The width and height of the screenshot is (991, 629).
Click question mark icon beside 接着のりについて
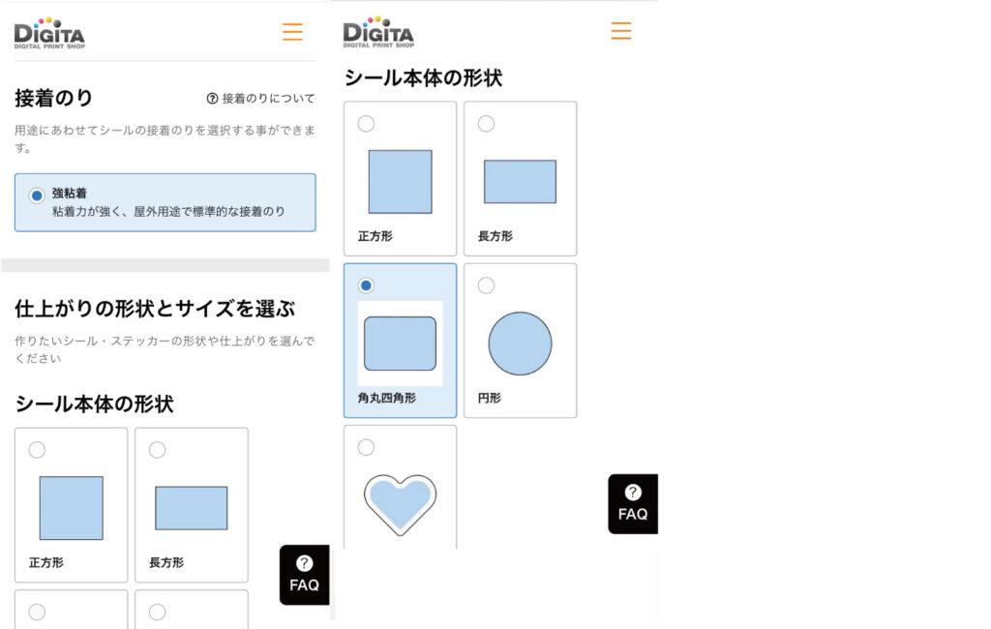[212, 99]
